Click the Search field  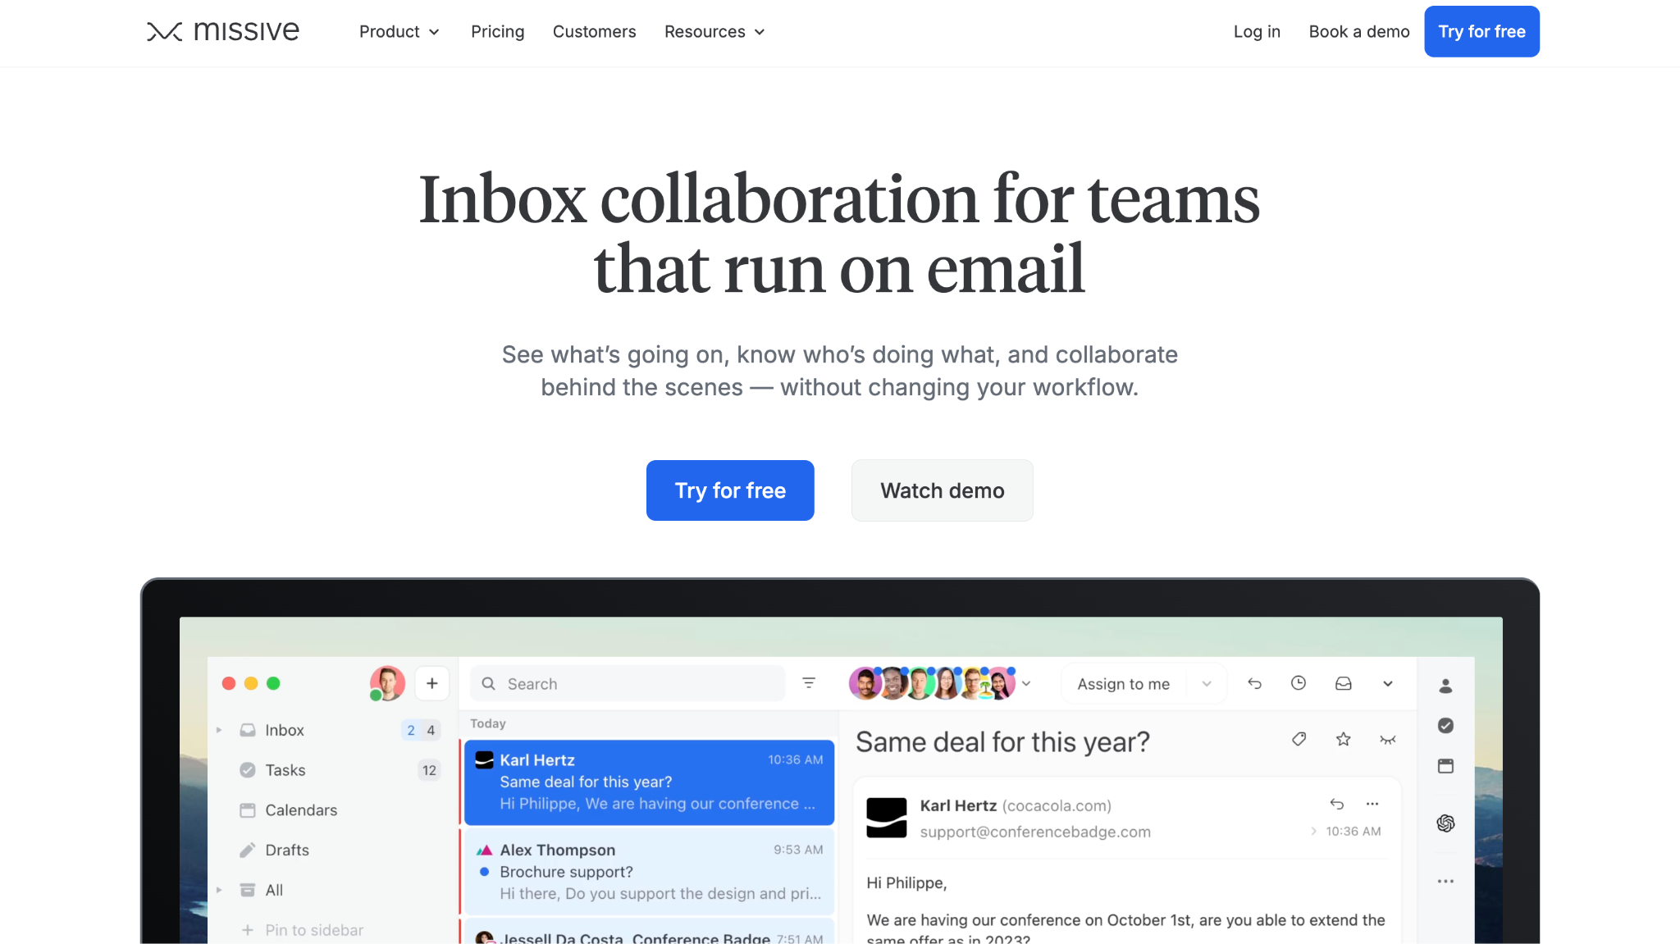pos(628,683)
